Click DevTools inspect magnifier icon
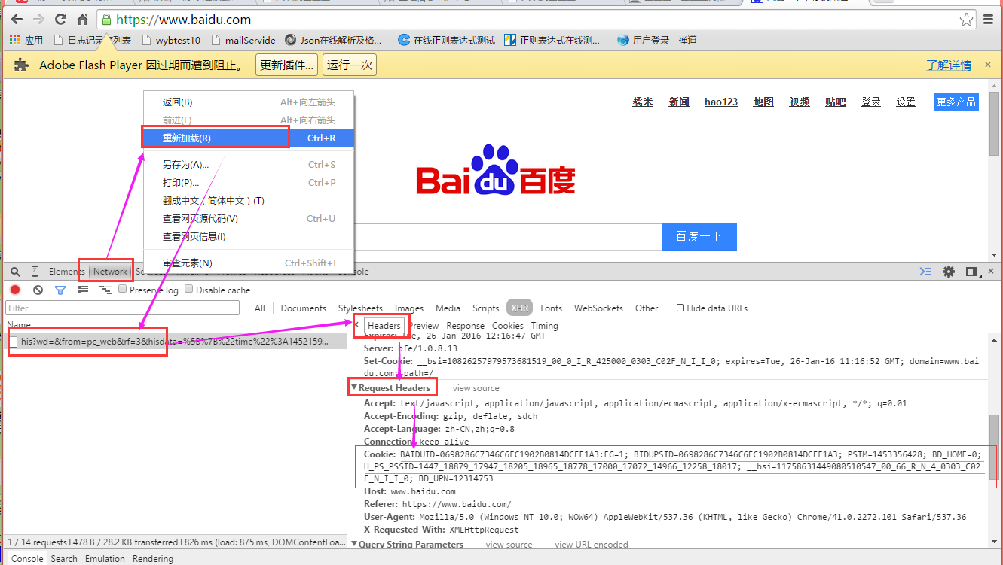1003x565 pixels. (x=15, y=272)
